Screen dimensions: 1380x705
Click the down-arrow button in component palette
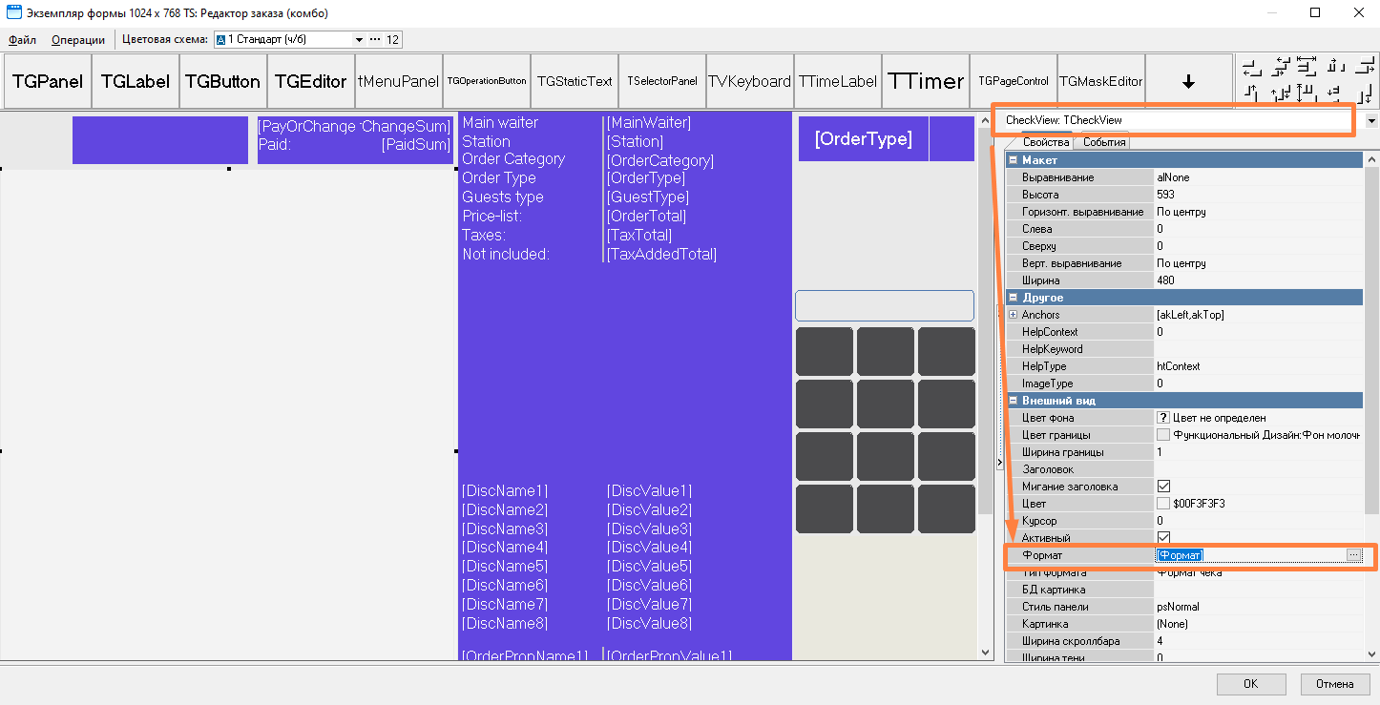1188,82
